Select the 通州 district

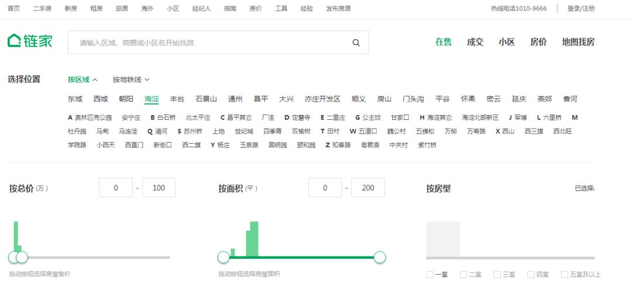pos(235,99)
